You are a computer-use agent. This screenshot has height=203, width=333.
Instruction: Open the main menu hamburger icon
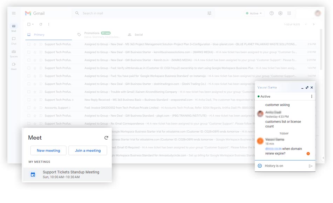pos(14,13)
